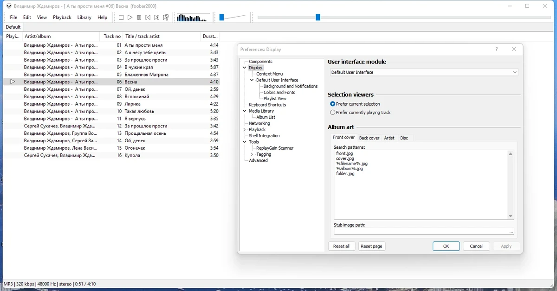557x291 pixels.
Task: Collapse the Default User Interface tree node
Action: [252, 80]
